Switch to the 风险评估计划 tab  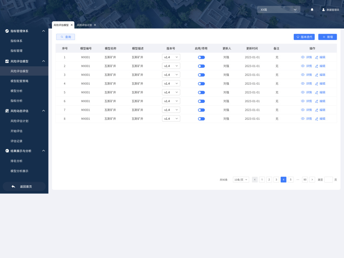coord(84,25)
